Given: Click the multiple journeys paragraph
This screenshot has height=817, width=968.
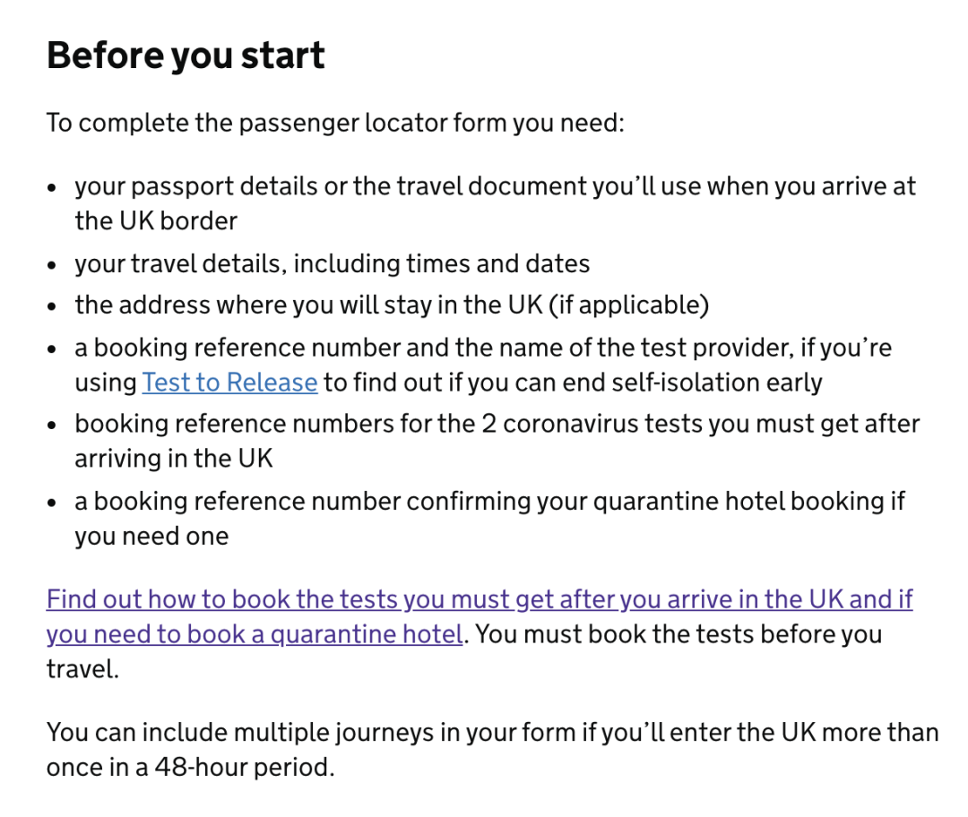Looking at the screenshot, I should [492, 732].
